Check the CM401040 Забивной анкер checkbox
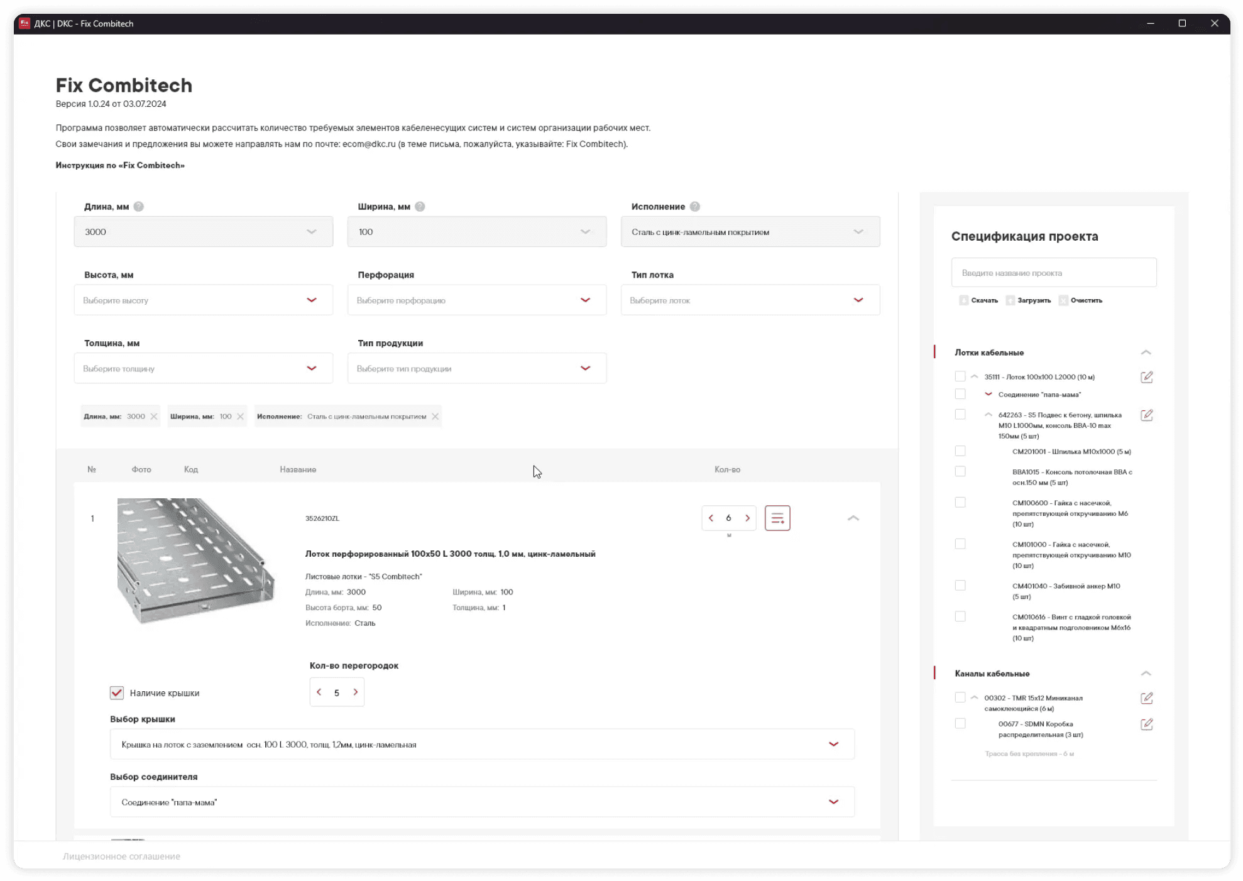1243x881 pixels. coord(960,586)
